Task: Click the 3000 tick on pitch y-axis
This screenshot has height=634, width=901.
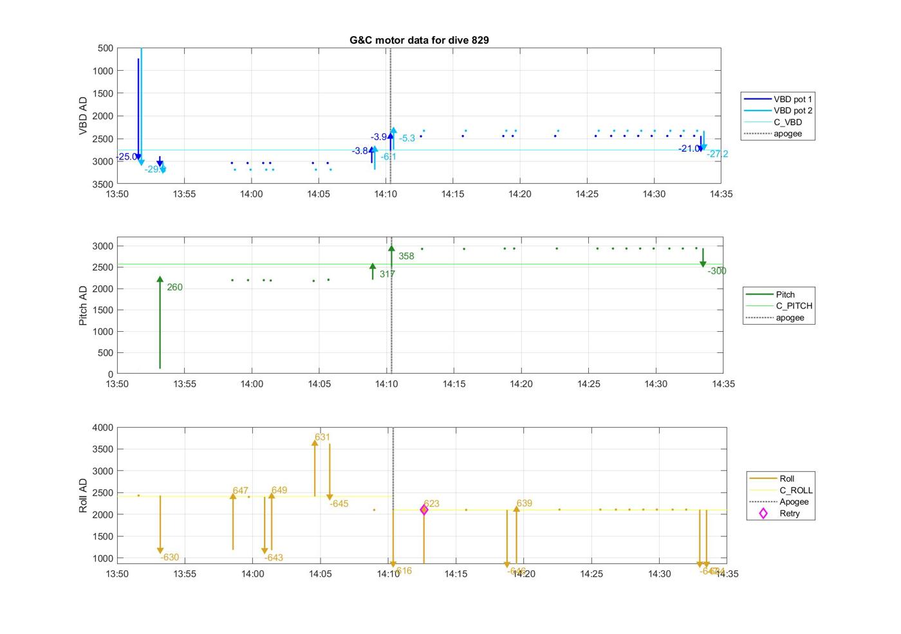Action: coord(103,246)
